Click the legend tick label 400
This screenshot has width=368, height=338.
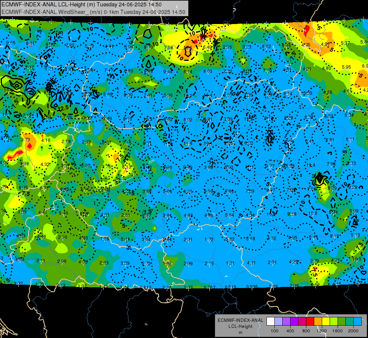(x=290, y=331)
